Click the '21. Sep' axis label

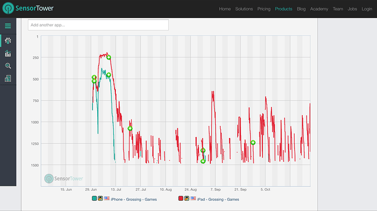(240, 190)
